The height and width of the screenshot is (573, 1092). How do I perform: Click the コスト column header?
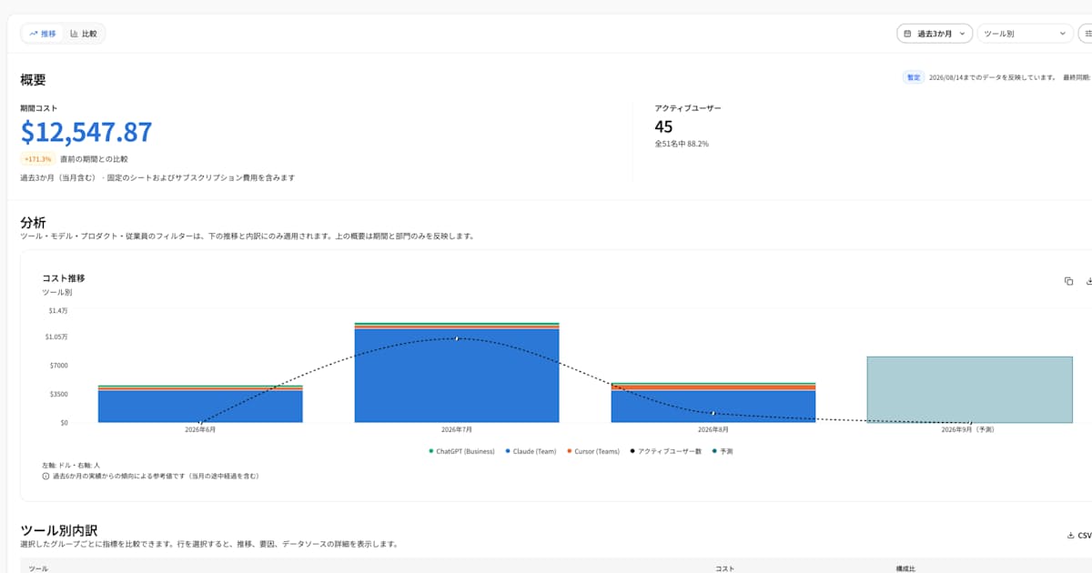coord(724,568)
